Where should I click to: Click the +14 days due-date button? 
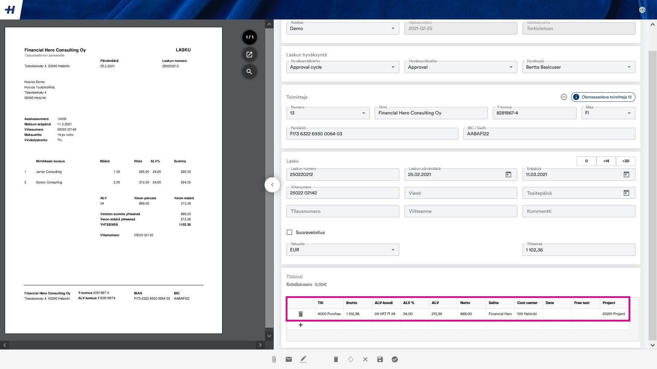coord(606,161)
